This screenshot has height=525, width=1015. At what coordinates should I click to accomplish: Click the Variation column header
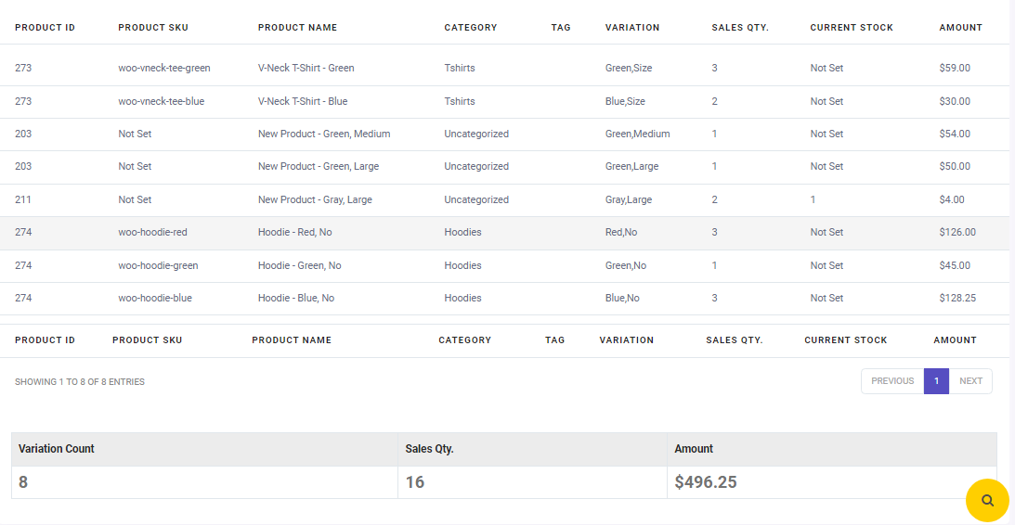click(x=632, y=28)
